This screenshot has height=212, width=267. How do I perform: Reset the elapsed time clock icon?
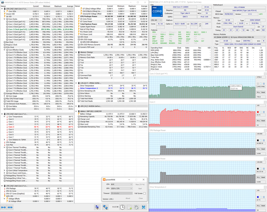coord(122,207)
